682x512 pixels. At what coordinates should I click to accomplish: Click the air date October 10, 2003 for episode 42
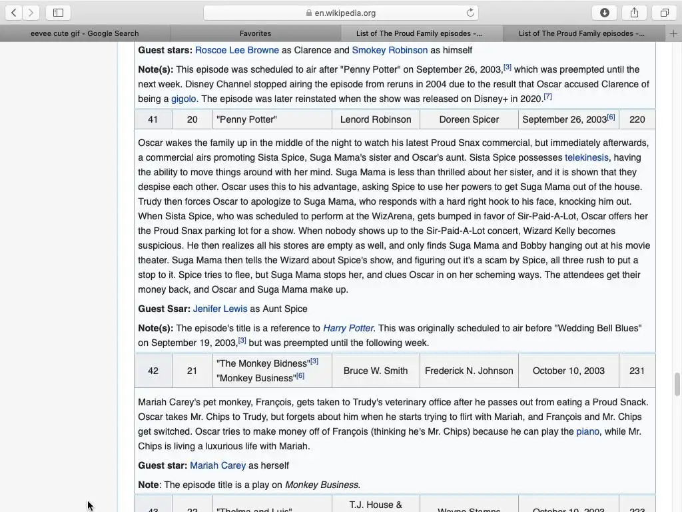tap(569, 371)
